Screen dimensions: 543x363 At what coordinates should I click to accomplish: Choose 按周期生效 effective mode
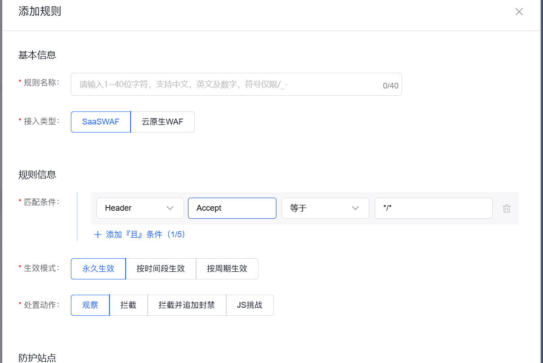click(x=227, y=269)
